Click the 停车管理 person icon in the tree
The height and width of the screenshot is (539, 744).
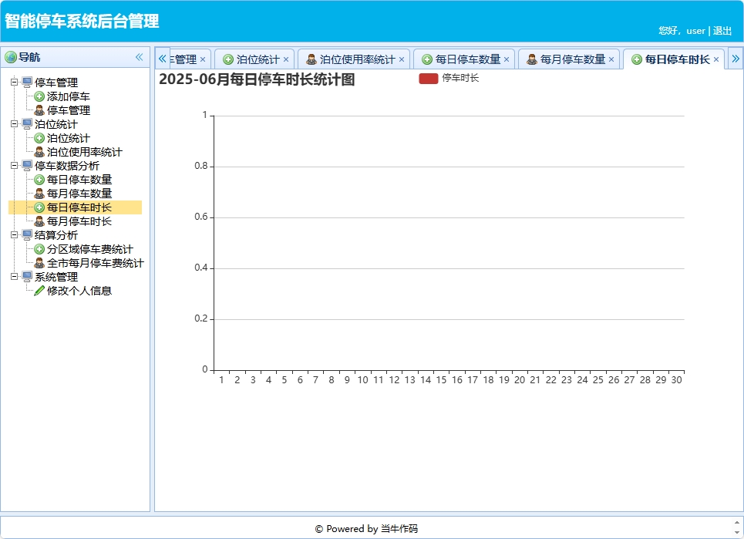point(39,110)
